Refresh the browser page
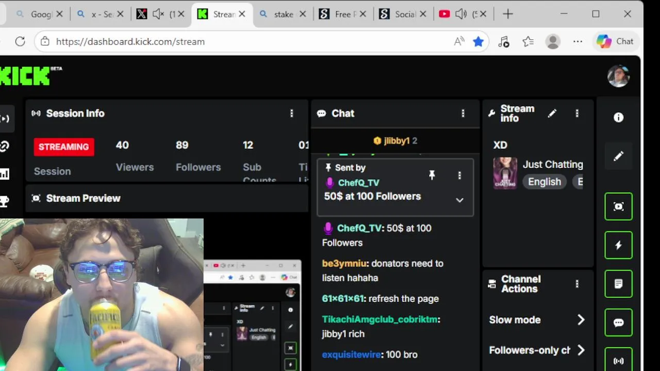The height and width of the screenshot is (371, 660). [x=20, y=42]
